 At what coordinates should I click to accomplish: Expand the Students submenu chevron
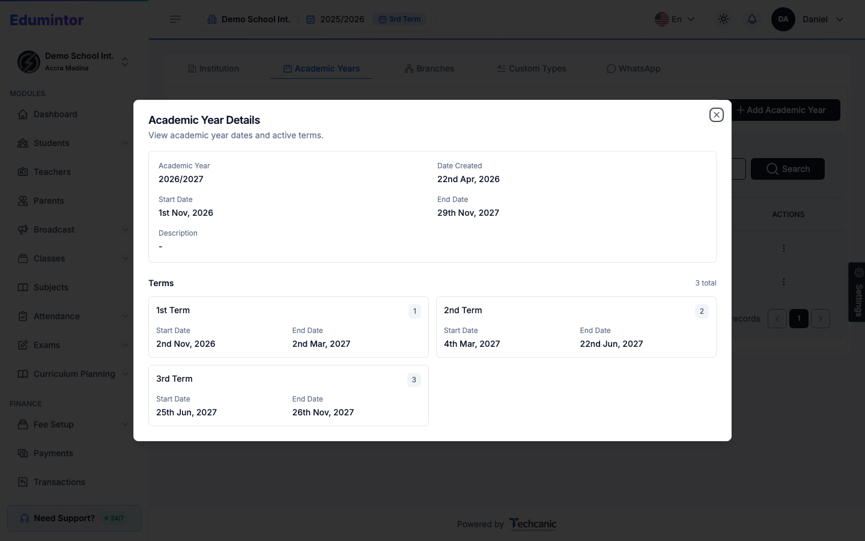point(126,143)
